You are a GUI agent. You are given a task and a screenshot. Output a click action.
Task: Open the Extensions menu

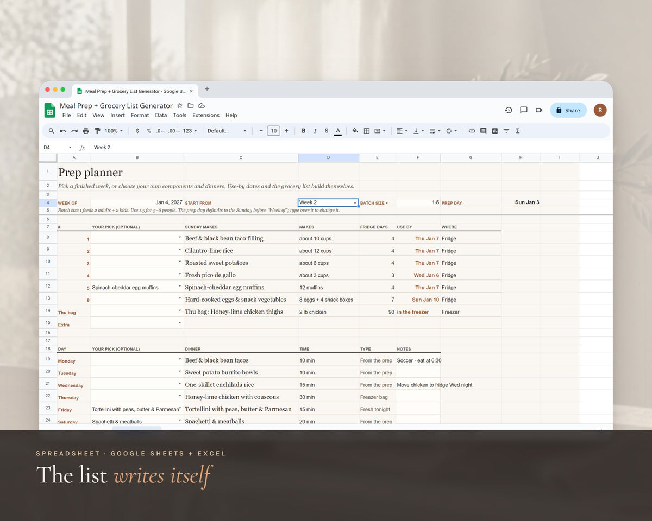206,115
